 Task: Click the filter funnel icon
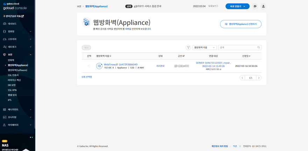(x=188, y=48)
